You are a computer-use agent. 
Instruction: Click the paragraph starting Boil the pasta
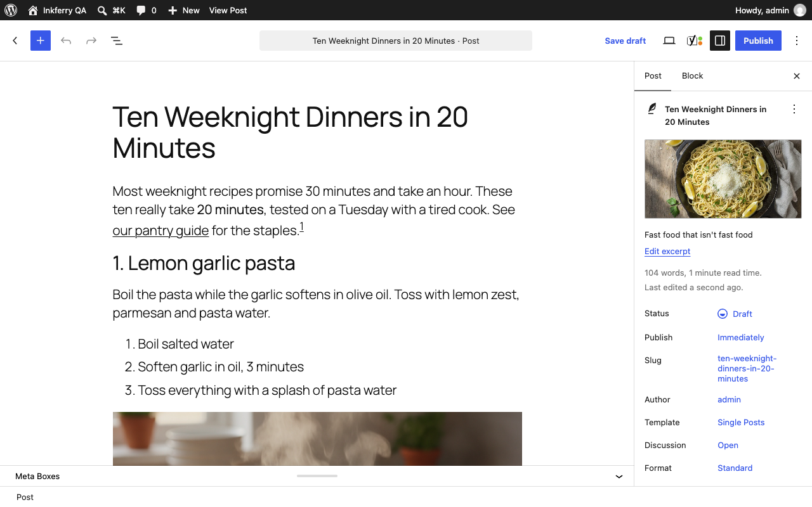pos(317,304)
